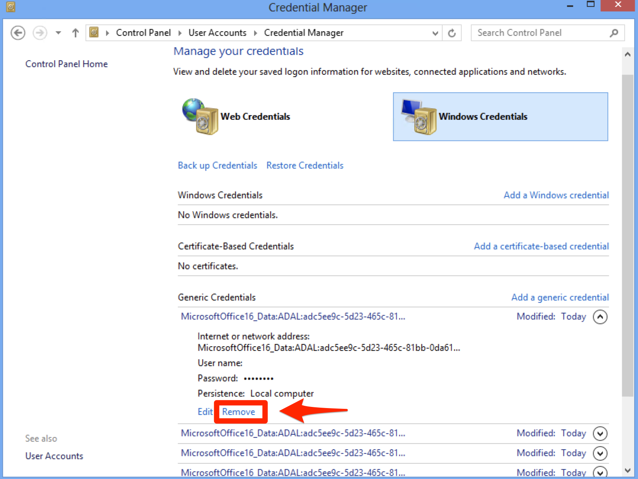Open the address bar history dropdown
The height and width of the screenshot is (479, 638).
[435, 33]
